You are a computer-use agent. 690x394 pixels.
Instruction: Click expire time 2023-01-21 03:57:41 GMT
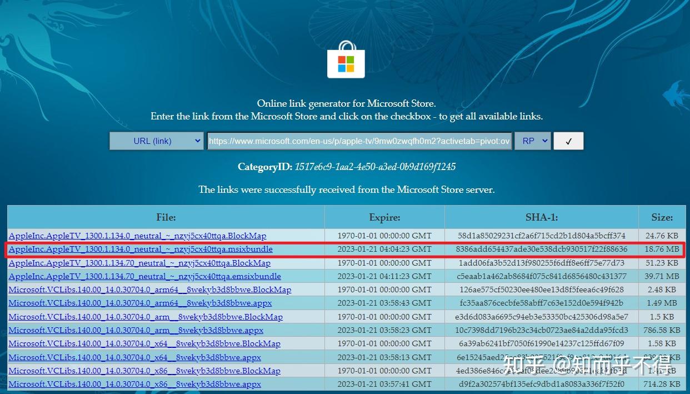click(384, 384)
